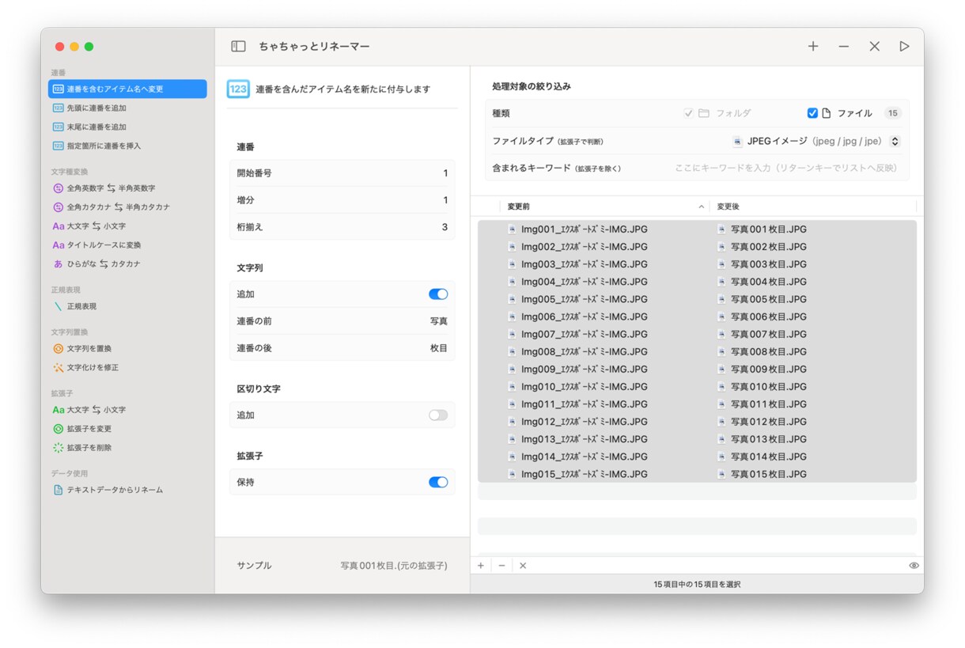Edit the 桁揃え value field
This screenshot has width=965, height=648.
pos(445,227)
